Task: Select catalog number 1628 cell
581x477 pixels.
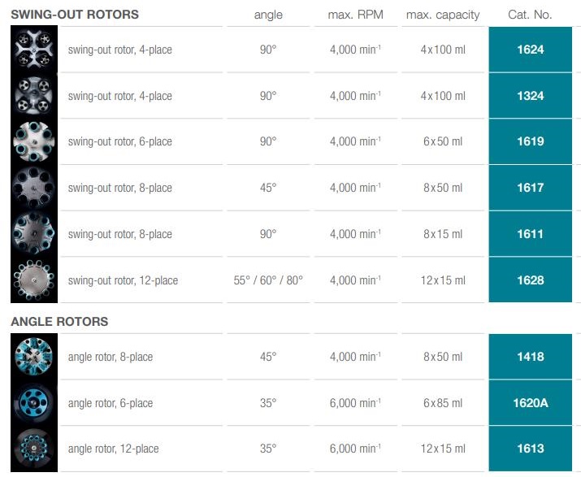Action: click(x=530, y=280)
